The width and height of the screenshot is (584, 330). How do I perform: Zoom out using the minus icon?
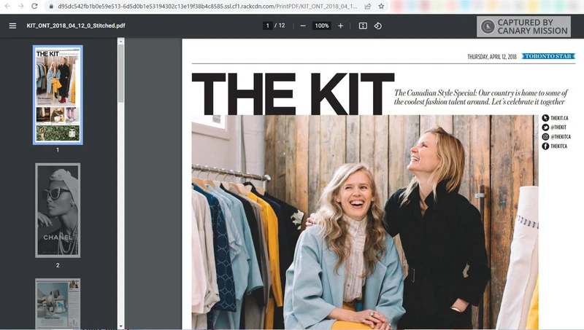pyautogui.click(x=303, y=25)
